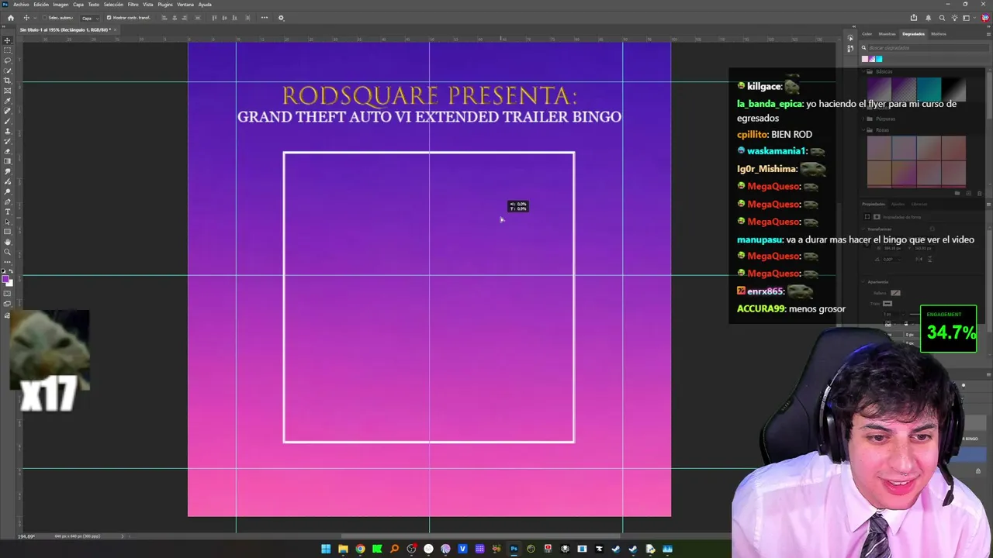Open the Windows Start menu
The image size is (993, 558).
pyautogui.click(x=326, y=549)
